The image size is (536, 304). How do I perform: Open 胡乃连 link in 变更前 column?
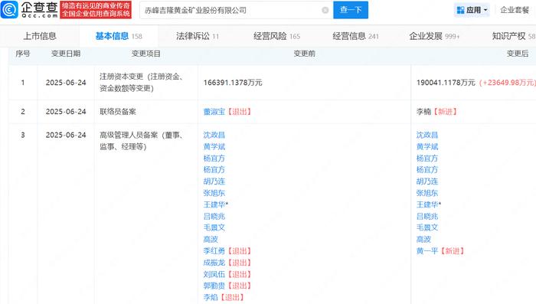pyautogui.click(x=214, y=181)
